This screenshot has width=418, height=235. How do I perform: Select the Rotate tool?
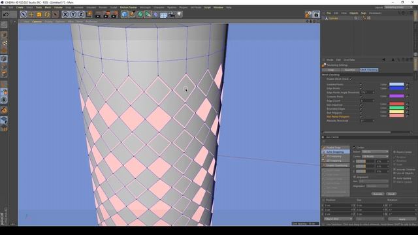click(47, 14)
